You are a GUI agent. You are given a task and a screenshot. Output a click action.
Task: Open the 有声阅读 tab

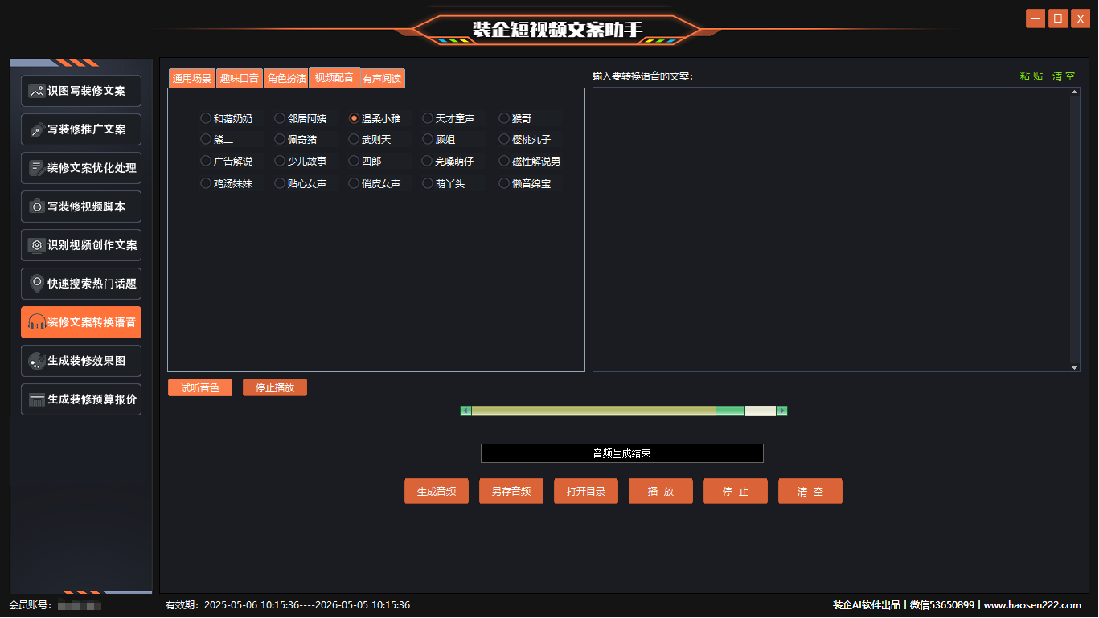(x=382, y=78)
